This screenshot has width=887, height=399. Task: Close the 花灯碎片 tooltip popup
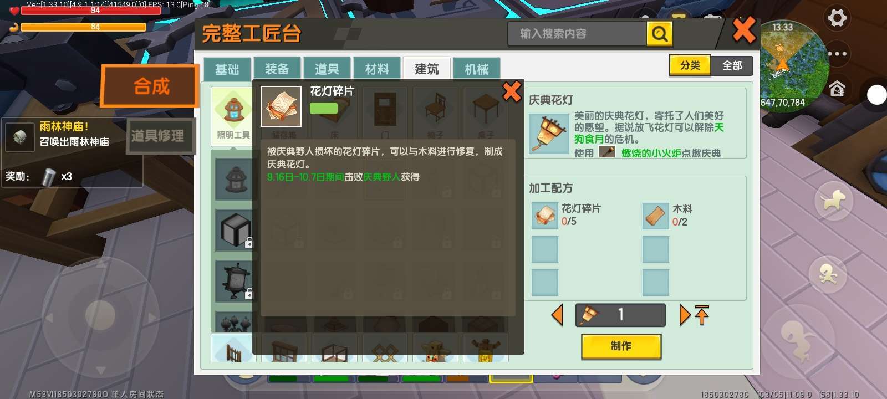(511, 91)
